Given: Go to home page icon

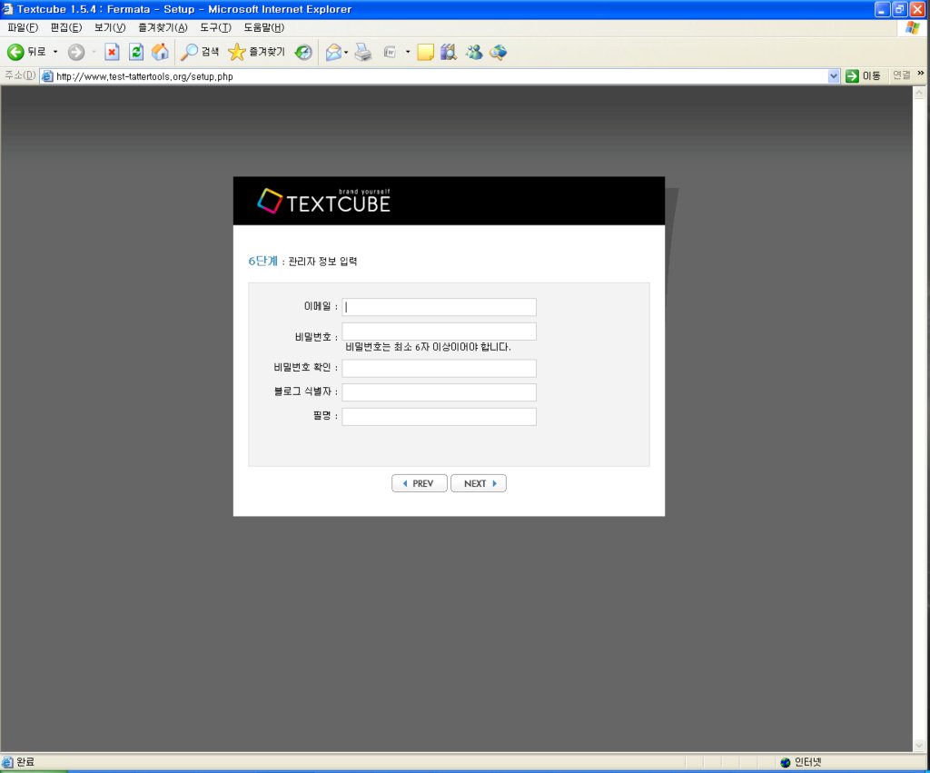Looking at the screenshot, I should (x=160, y=52).
